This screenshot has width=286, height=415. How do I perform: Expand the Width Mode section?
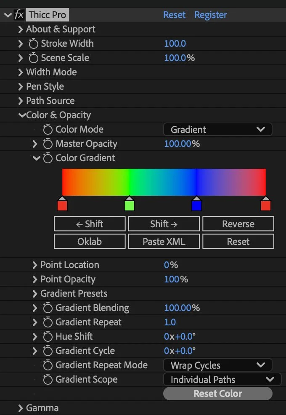(20, 72)
